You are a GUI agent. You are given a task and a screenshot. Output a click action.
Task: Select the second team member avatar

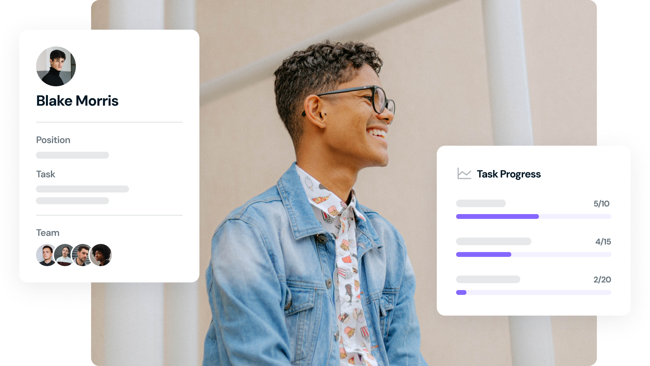click(x=65, y=255)
